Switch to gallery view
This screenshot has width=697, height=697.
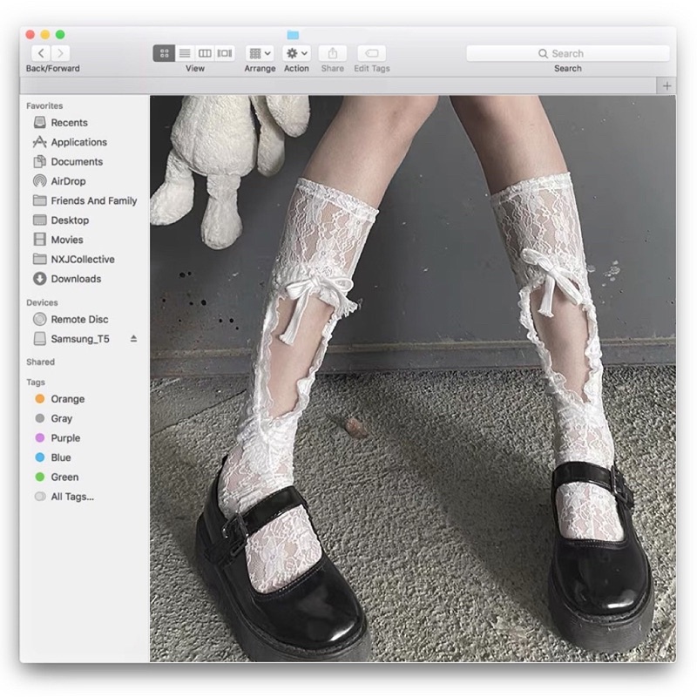click(x=225, y=53)
